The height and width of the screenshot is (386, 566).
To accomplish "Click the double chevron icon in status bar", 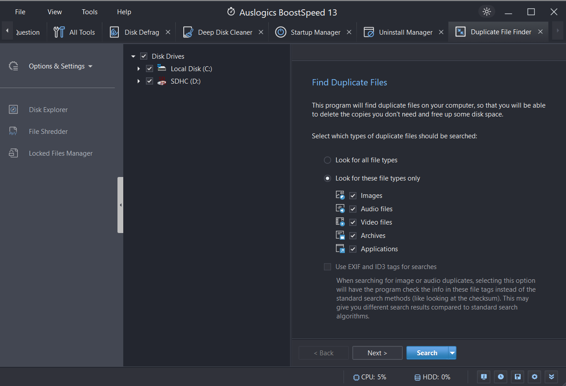I will pyautogui.click(x=551, y=377).
